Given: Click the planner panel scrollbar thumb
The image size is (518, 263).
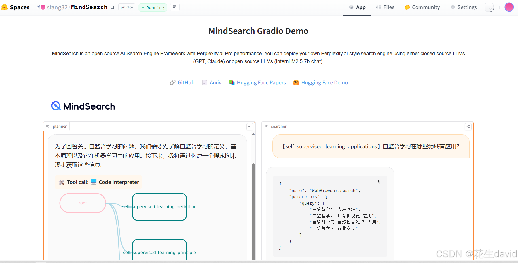Looking at the screenshot, I should click(x=253, y=211).
